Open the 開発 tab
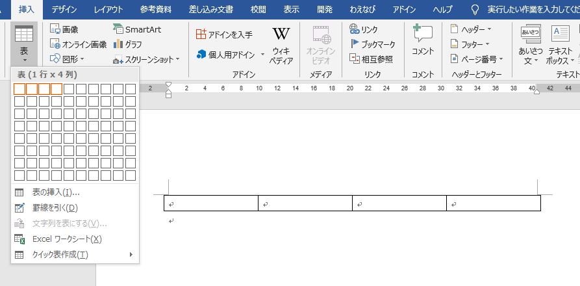The height and width of the screenshot is (286, 580). (325, 10)
